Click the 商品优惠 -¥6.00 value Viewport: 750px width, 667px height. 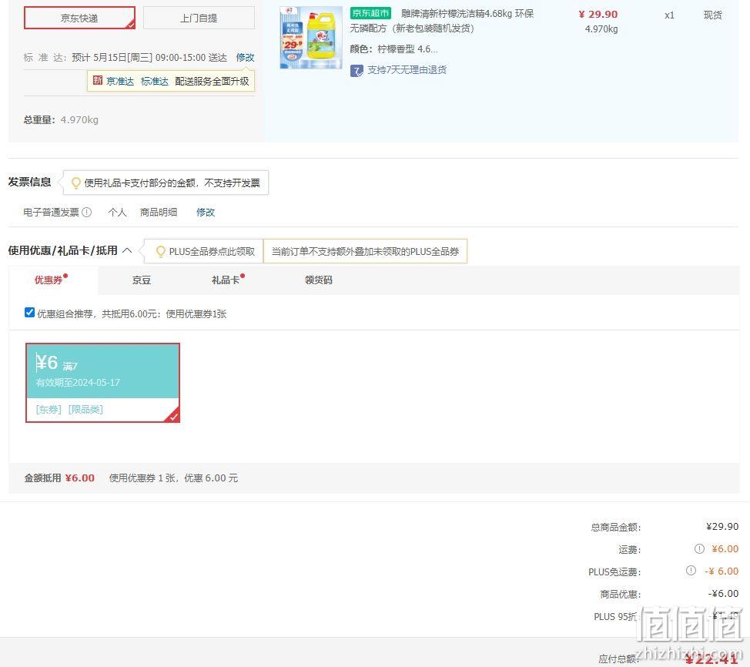(723, 594)
